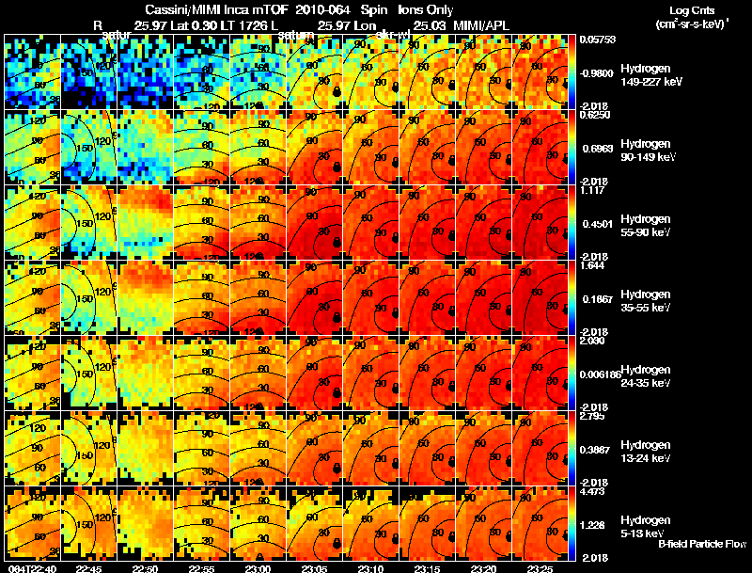Click the '0.006186' colorbar midpoint value
Viewport: 752px width, 573px height.
point(601,374)
